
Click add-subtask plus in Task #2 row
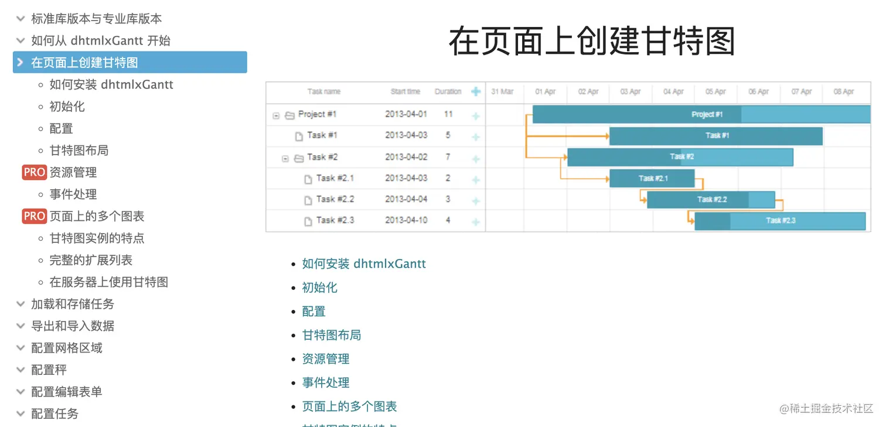[x=476, y=159]
